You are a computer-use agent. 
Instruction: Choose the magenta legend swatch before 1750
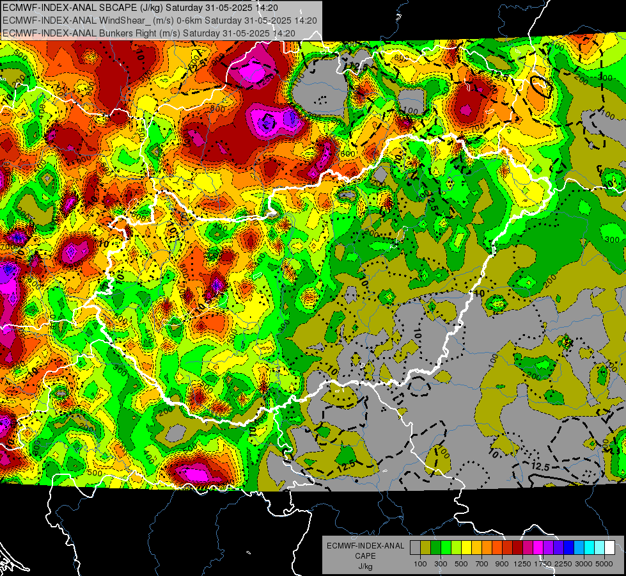(x=538, y=547)
